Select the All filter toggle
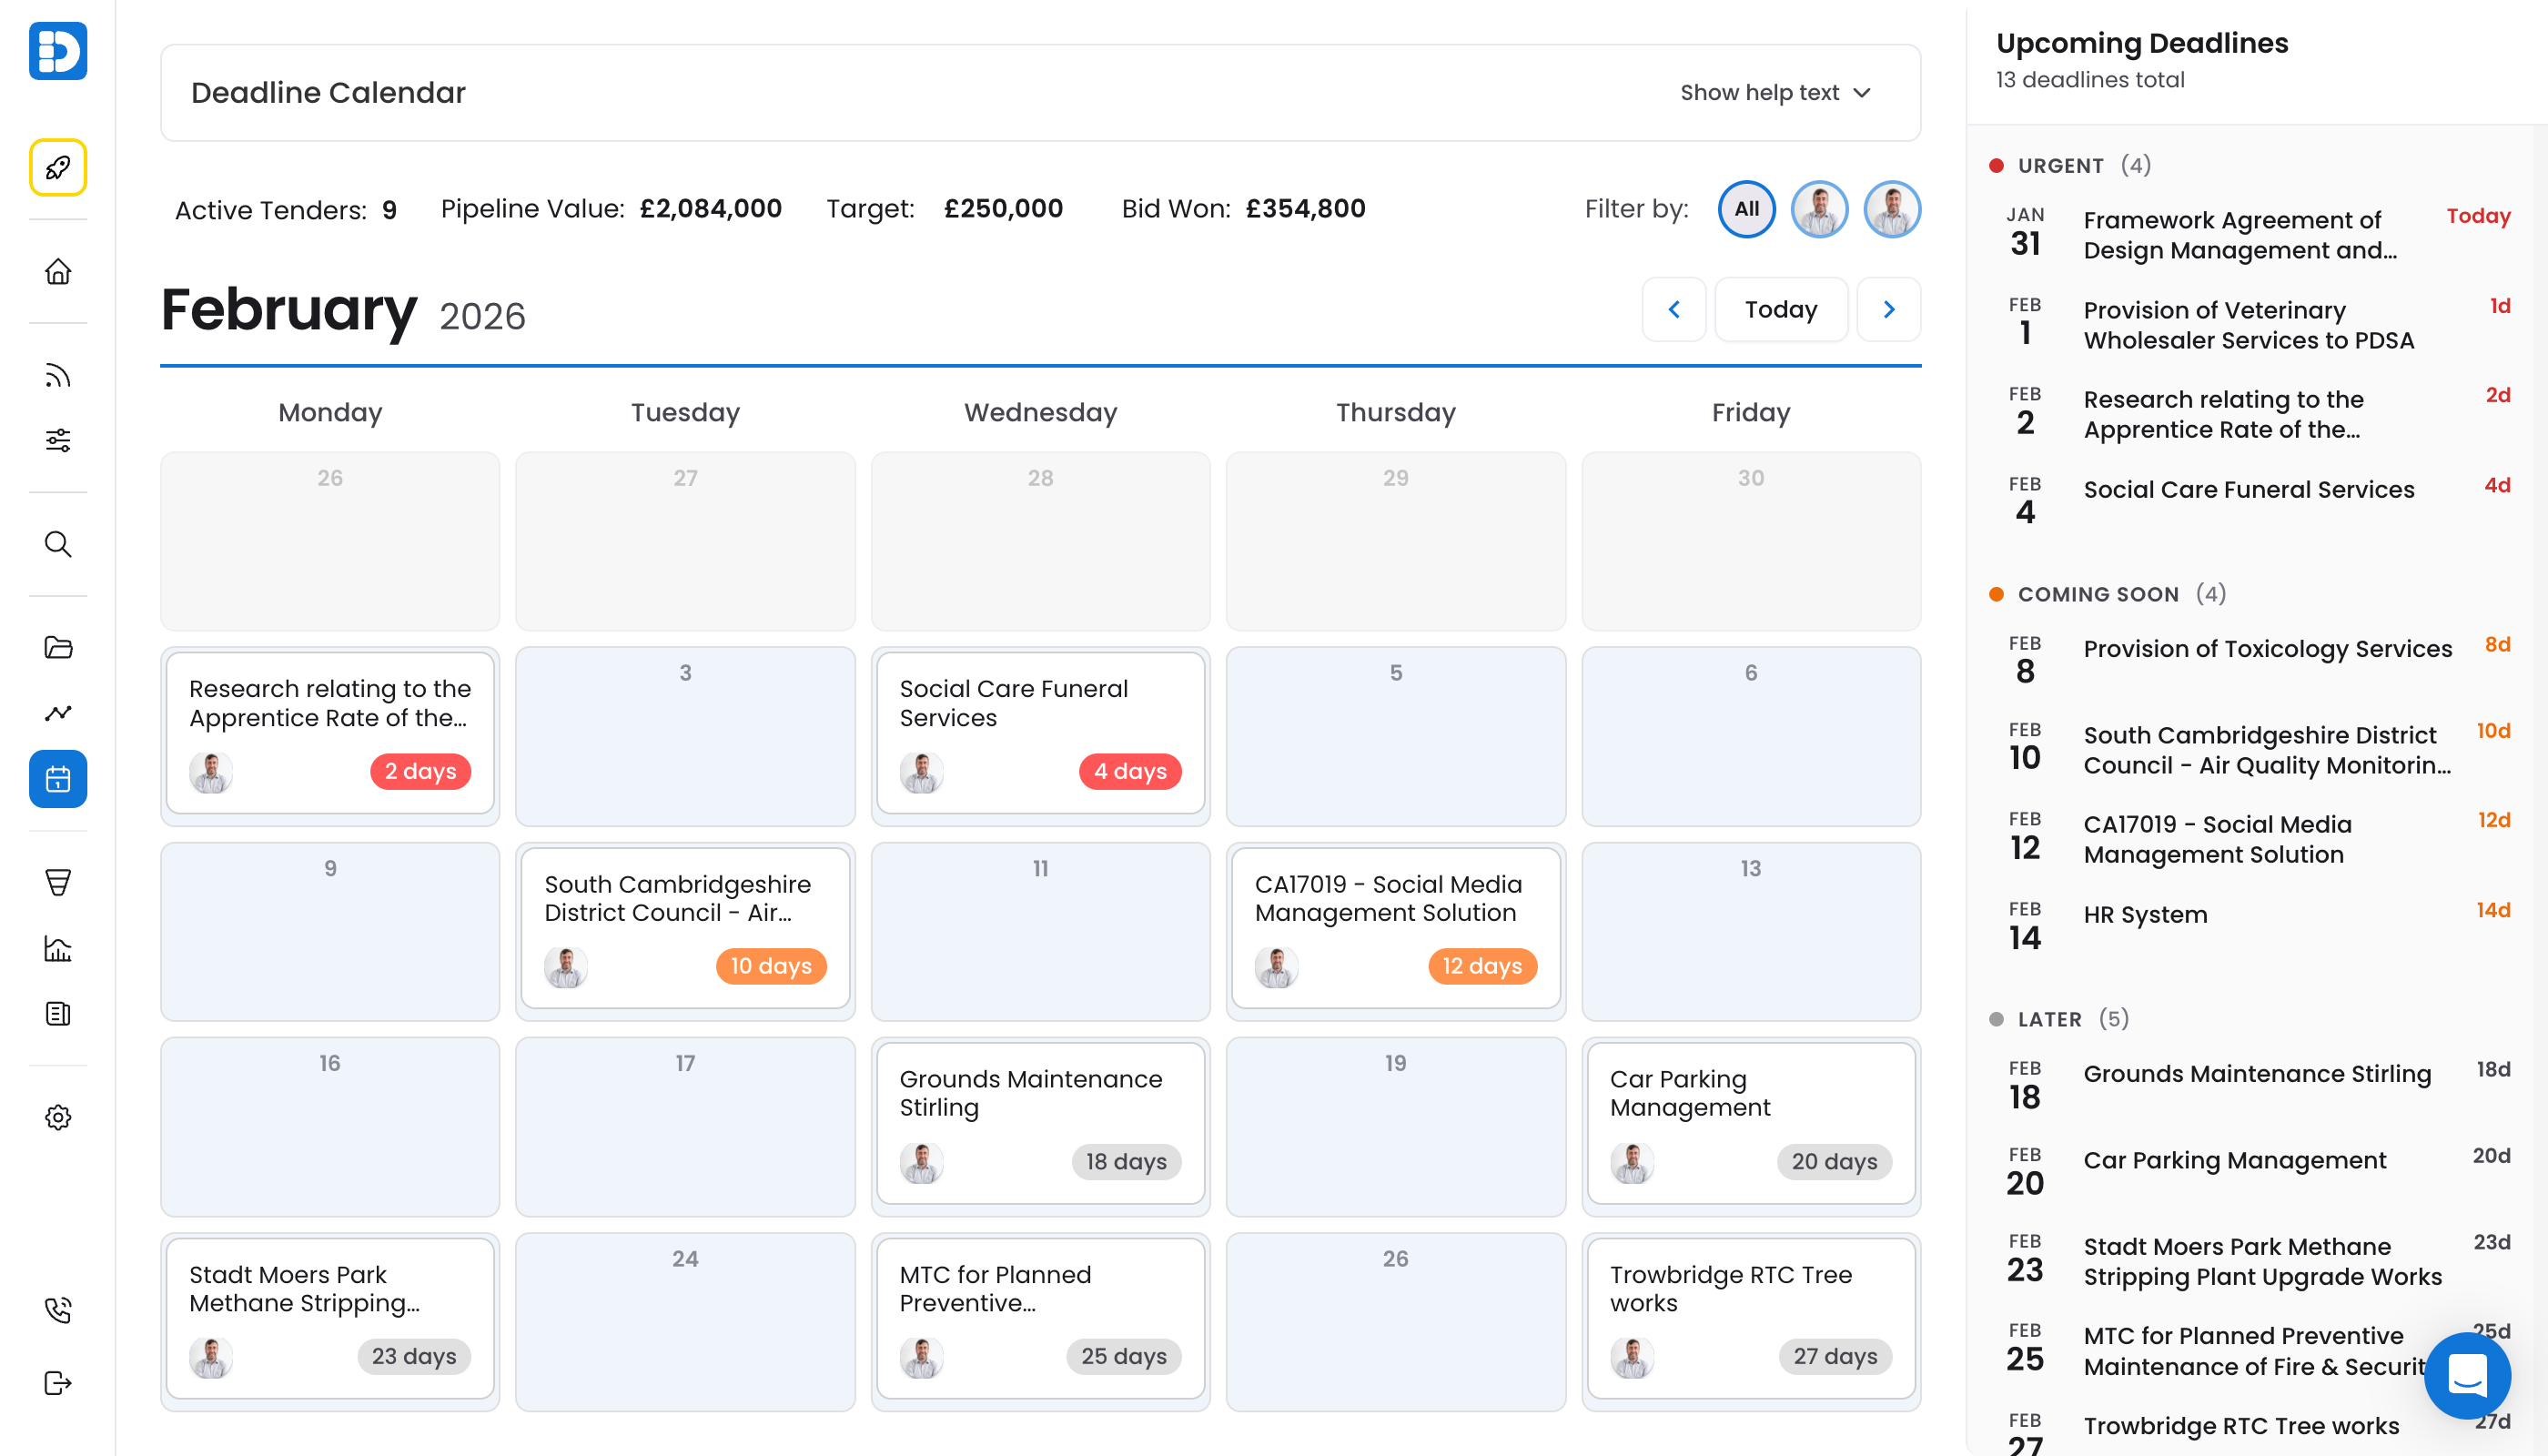The image size is (2548, 1456). tap(1746, 209)
